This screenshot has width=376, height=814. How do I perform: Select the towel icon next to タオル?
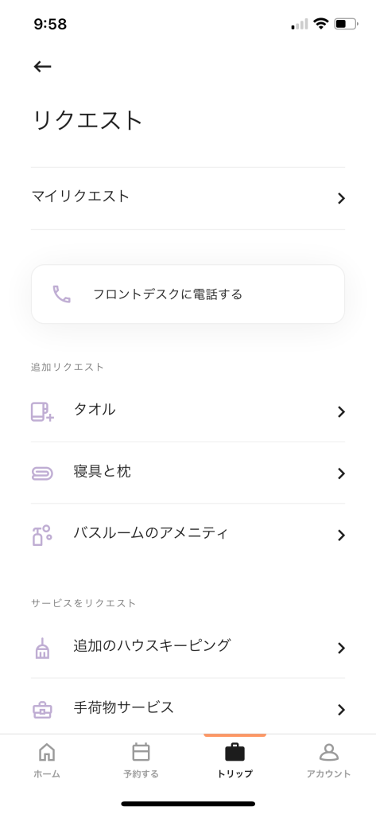click(x=42, y=411)
